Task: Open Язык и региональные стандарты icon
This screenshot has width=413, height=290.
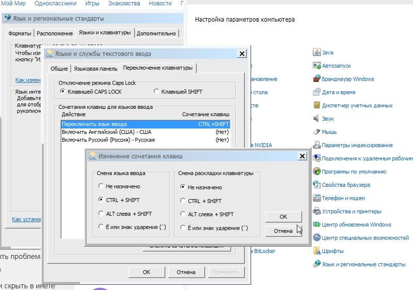Action: [316, 264]
